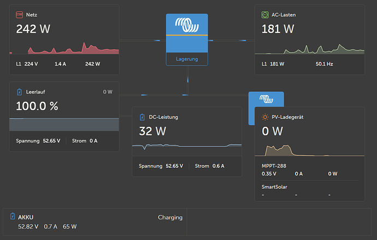
Task: Open the SmartSolar charger entry
Action: [275, 186]
